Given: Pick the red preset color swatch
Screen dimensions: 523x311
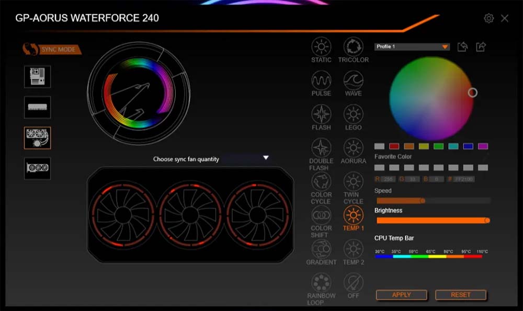Looking at the screenshot, I should (x=394, y=146).
